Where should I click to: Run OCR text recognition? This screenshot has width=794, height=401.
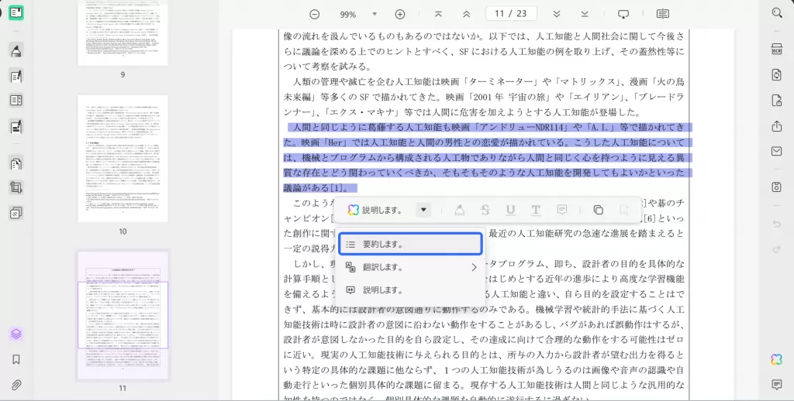click(777, 49)
